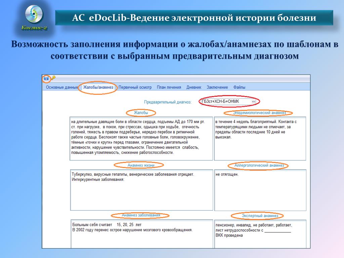Click the Аллергологический анамнез label

[x=259, y=165]
